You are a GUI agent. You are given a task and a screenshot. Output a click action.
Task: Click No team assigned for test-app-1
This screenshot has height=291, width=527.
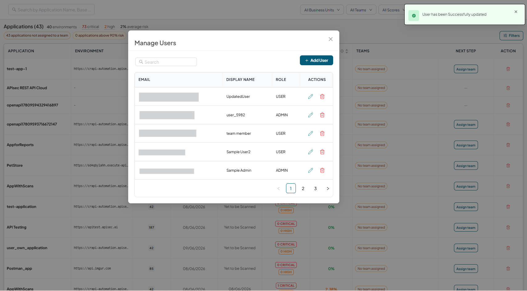371,69
